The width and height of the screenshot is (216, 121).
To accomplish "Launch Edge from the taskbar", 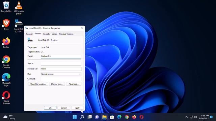I will (x=119, y=117).
